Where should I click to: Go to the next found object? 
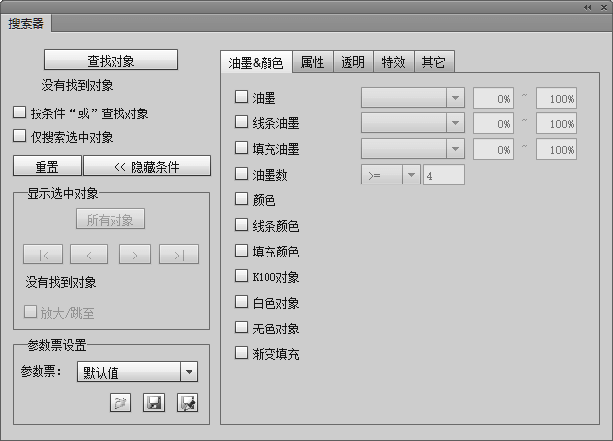(x=135, y=255)
